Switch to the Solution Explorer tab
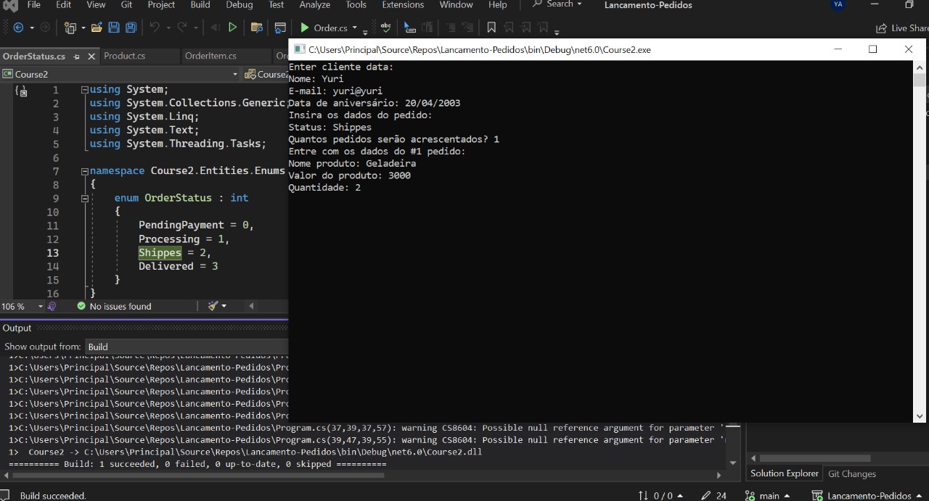This screenshot has height=501, width=929. (785, 473)
